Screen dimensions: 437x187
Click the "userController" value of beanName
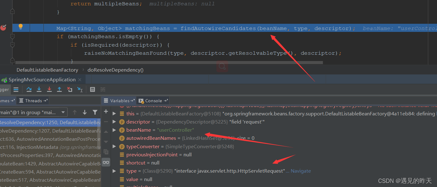175,130
